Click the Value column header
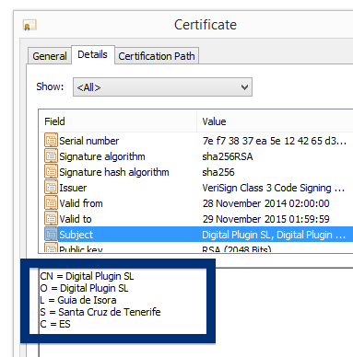 point(275,121)
